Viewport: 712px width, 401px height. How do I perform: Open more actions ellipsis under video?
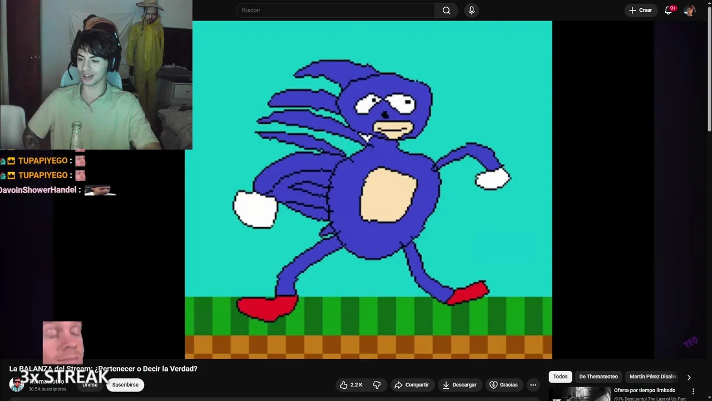pyautogui.click(x=533, y=385)
